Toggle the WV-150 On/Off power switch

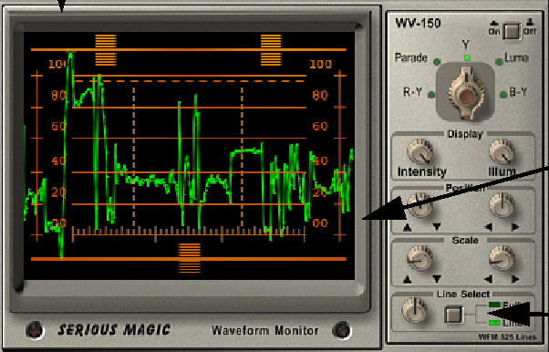(512, 31)
